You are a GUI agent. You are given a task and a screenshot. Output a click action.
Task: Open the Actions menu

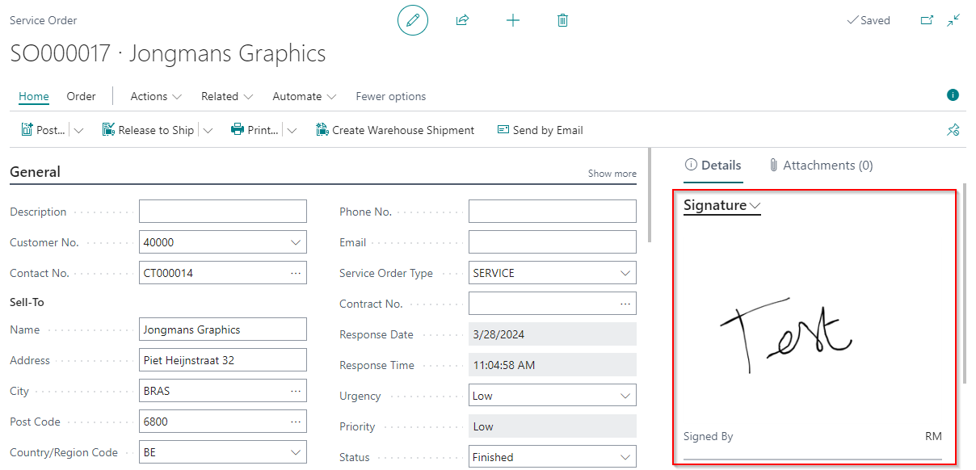click(x=156, y=96)
